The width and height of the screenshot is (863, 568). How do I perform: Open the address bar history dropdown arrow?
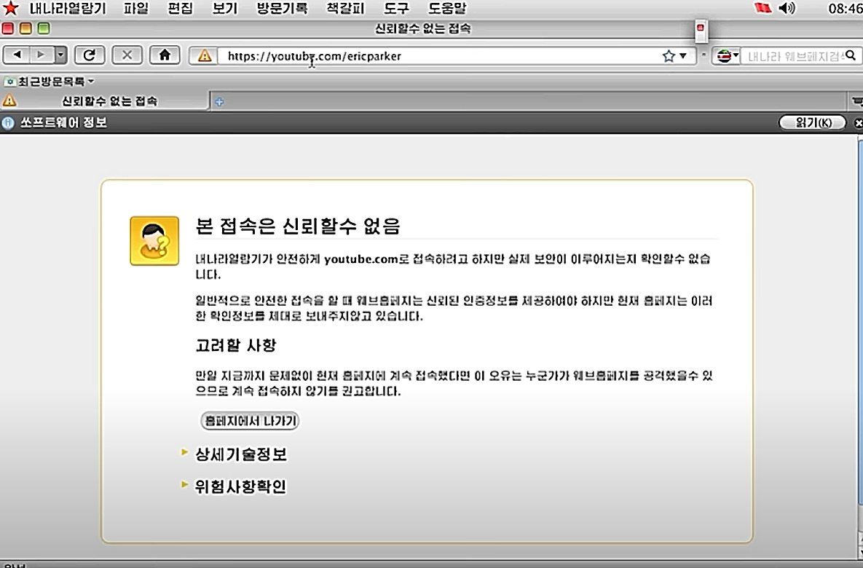[683, 56]
